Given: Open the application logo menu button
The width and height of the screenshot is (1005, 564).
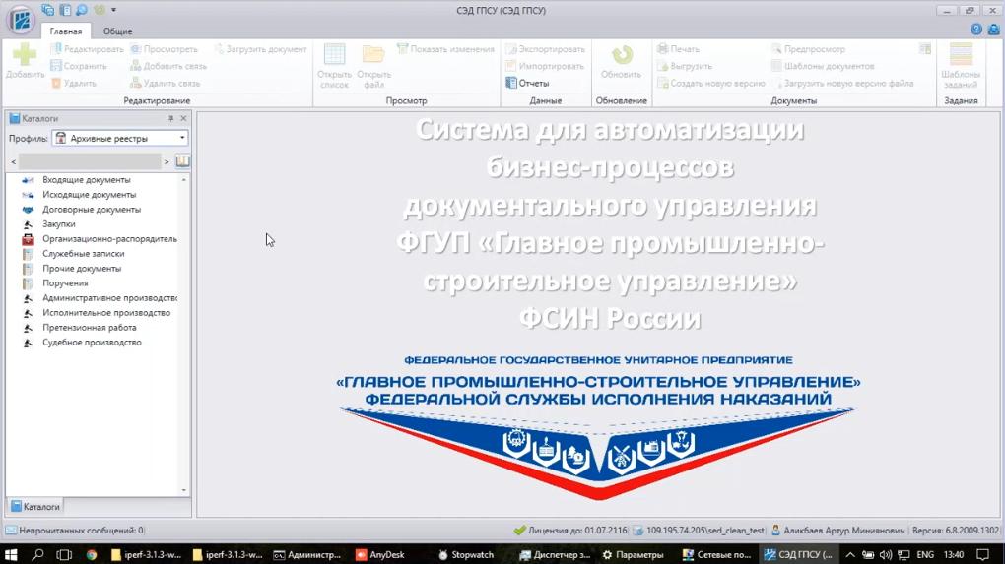Looking at the screenshot, I should (x=21, y=20).
